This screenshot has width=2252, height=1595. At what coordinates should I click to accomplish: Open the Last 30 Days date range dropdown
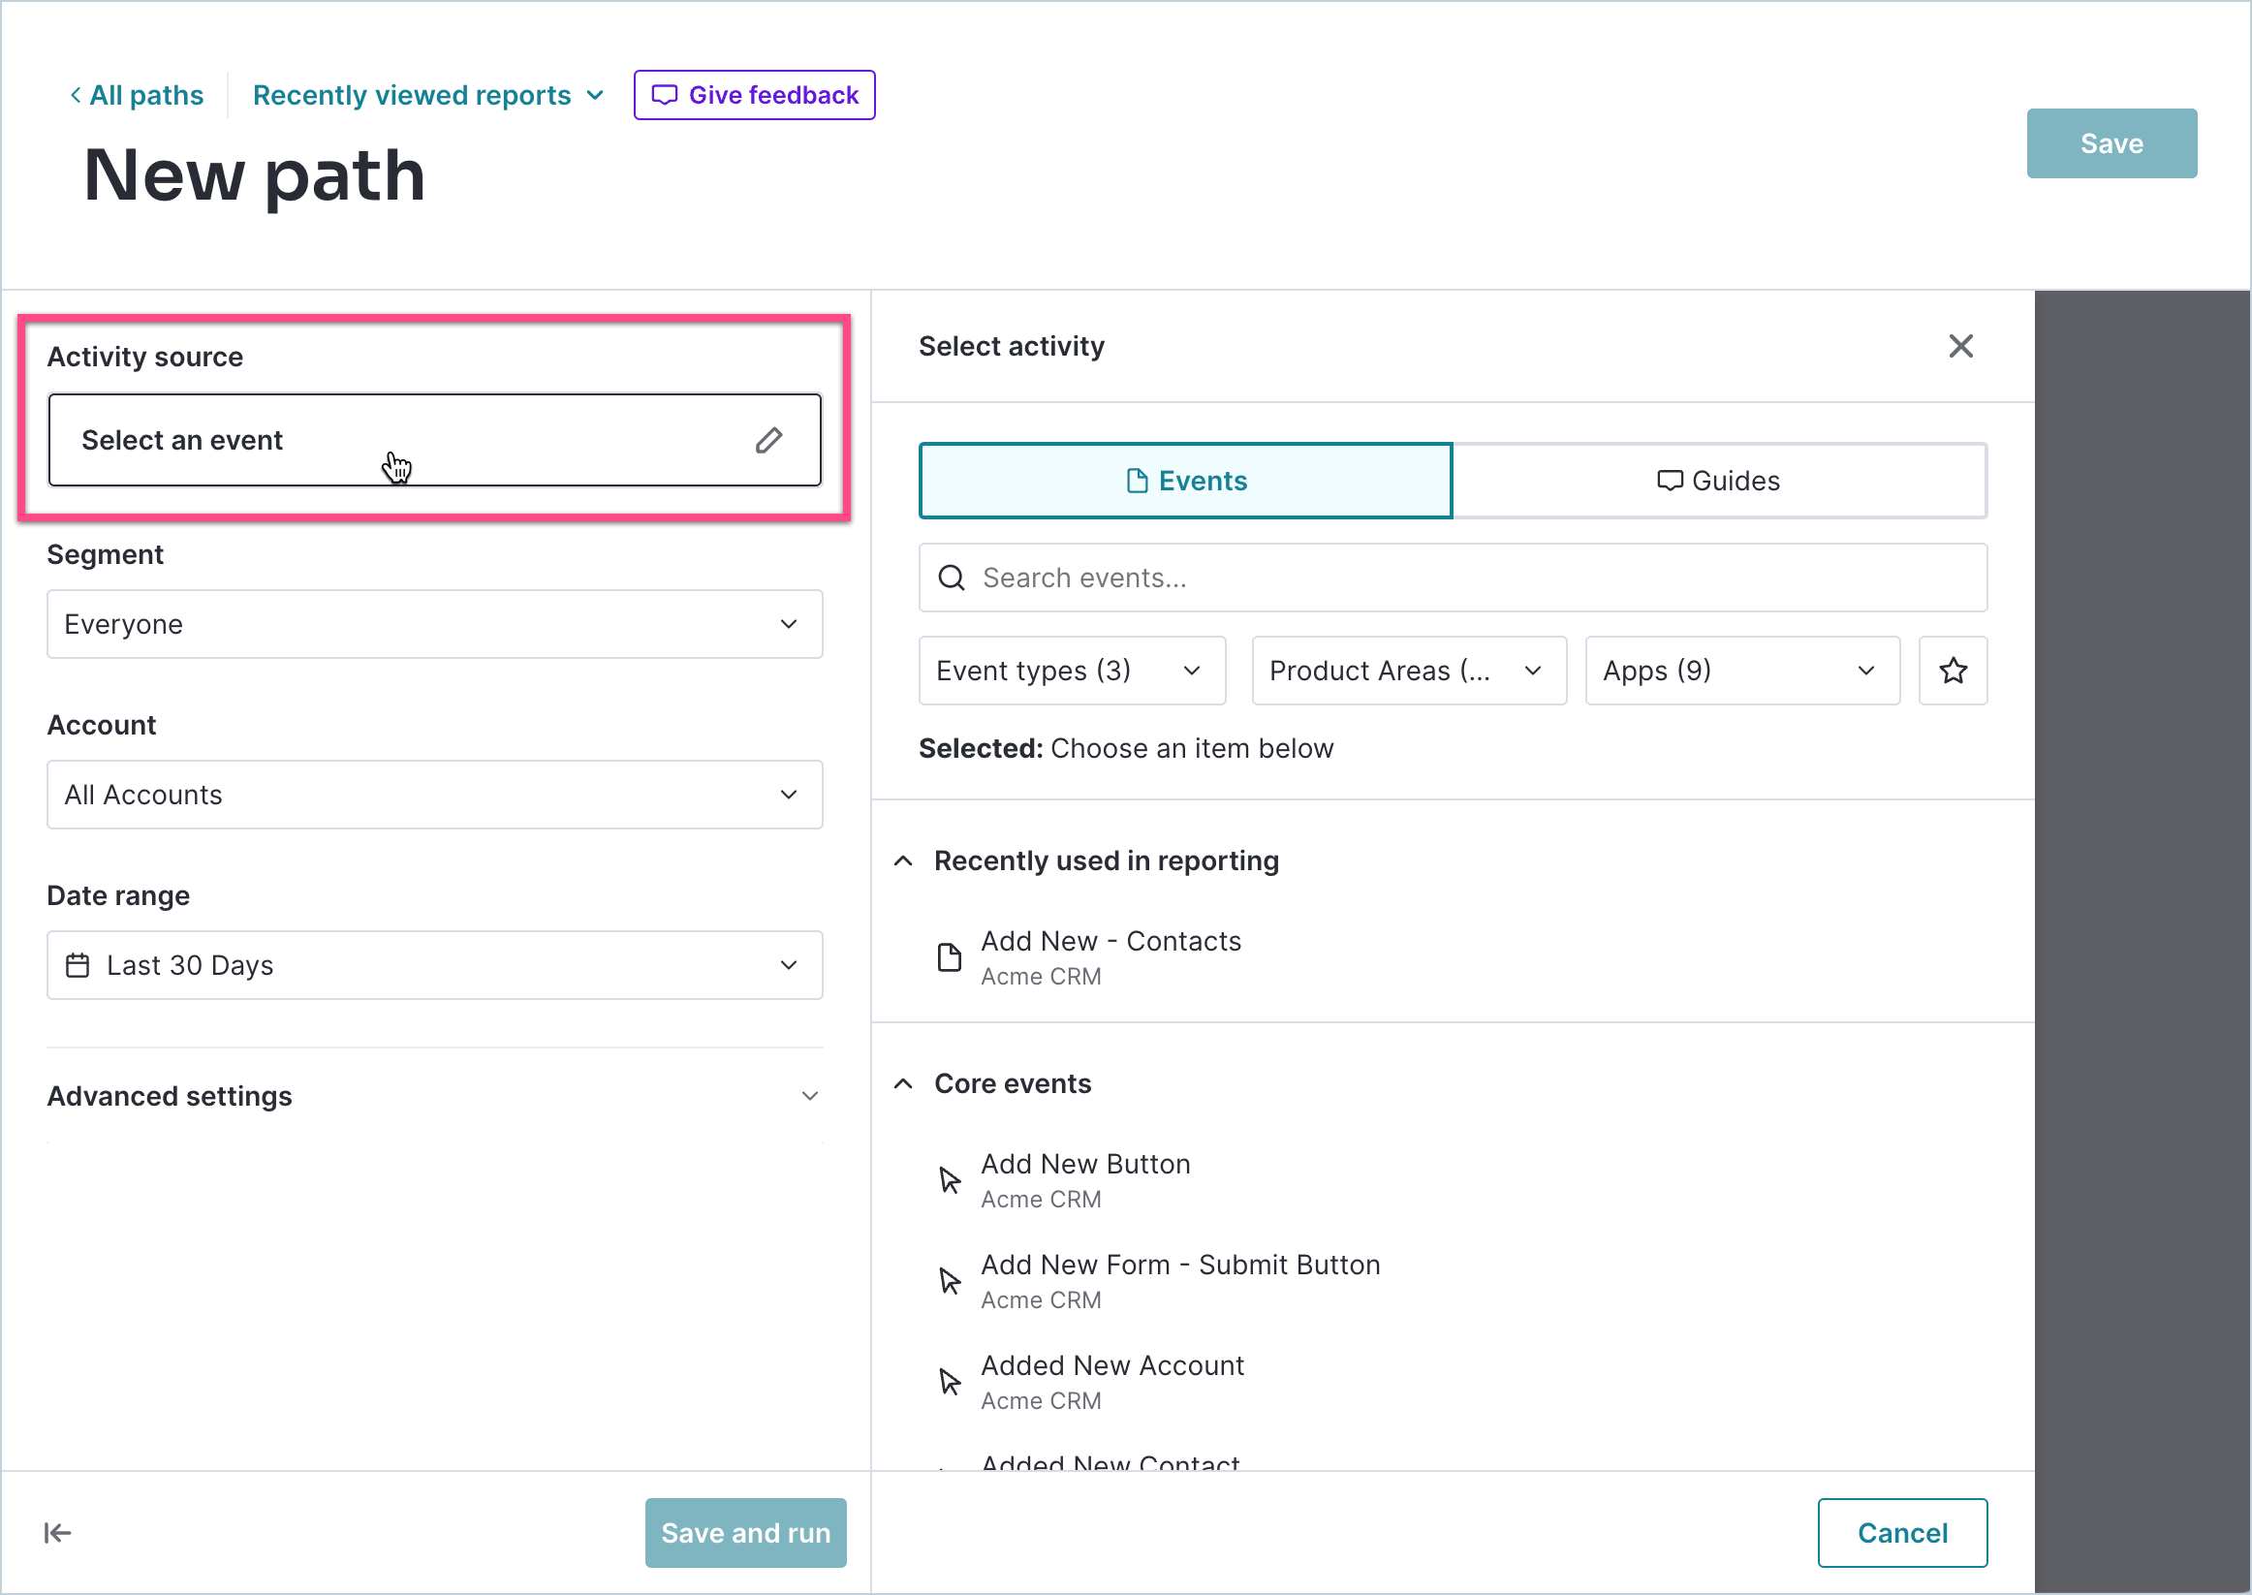coord(435,965)
